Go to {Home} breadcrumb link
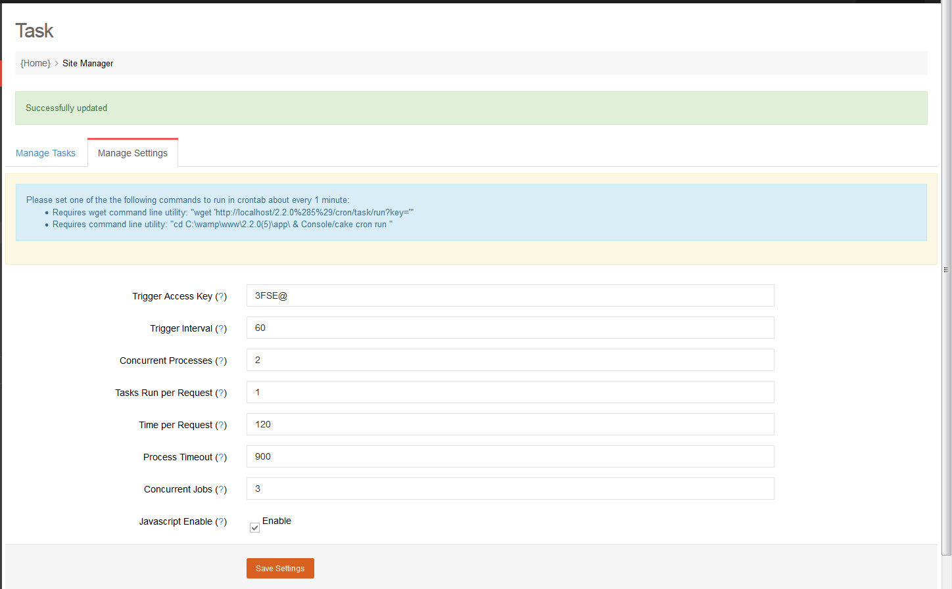The image size is (952, 589). [36, 63]
